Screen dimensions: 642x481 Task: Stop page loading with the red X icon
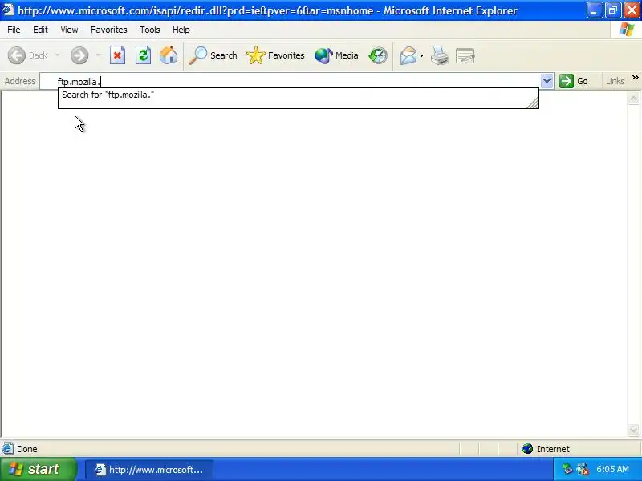117,55
